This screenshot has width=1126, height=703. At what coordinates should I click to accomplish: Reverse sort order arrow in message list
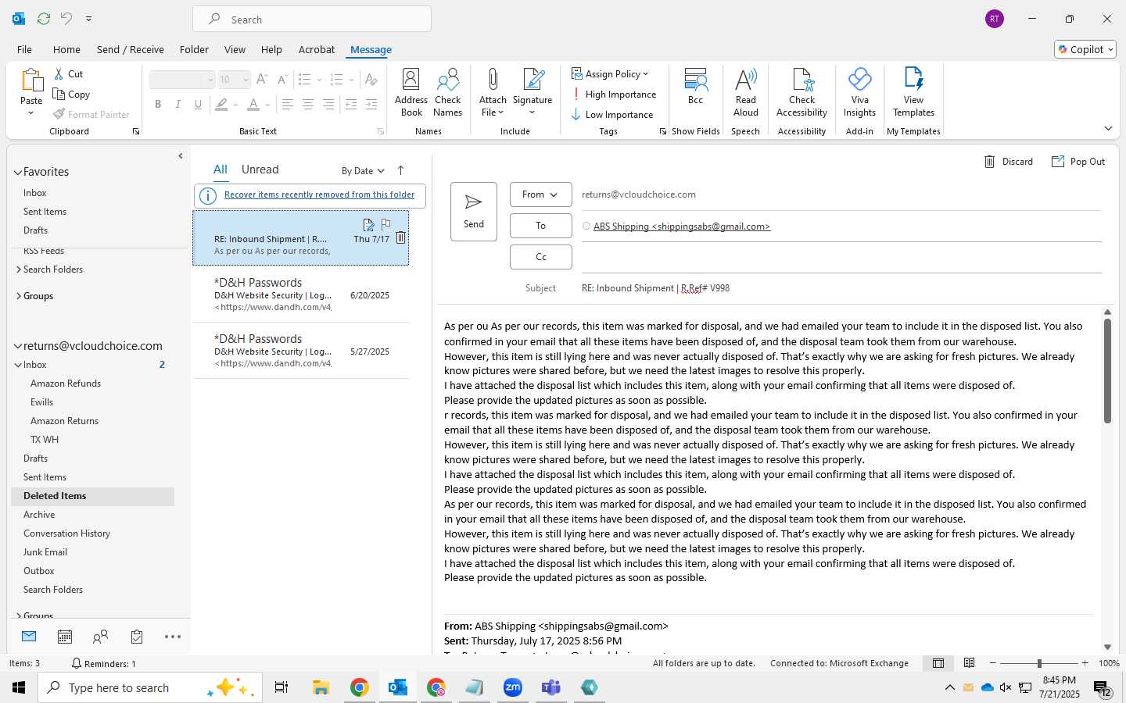coord(400,170)
